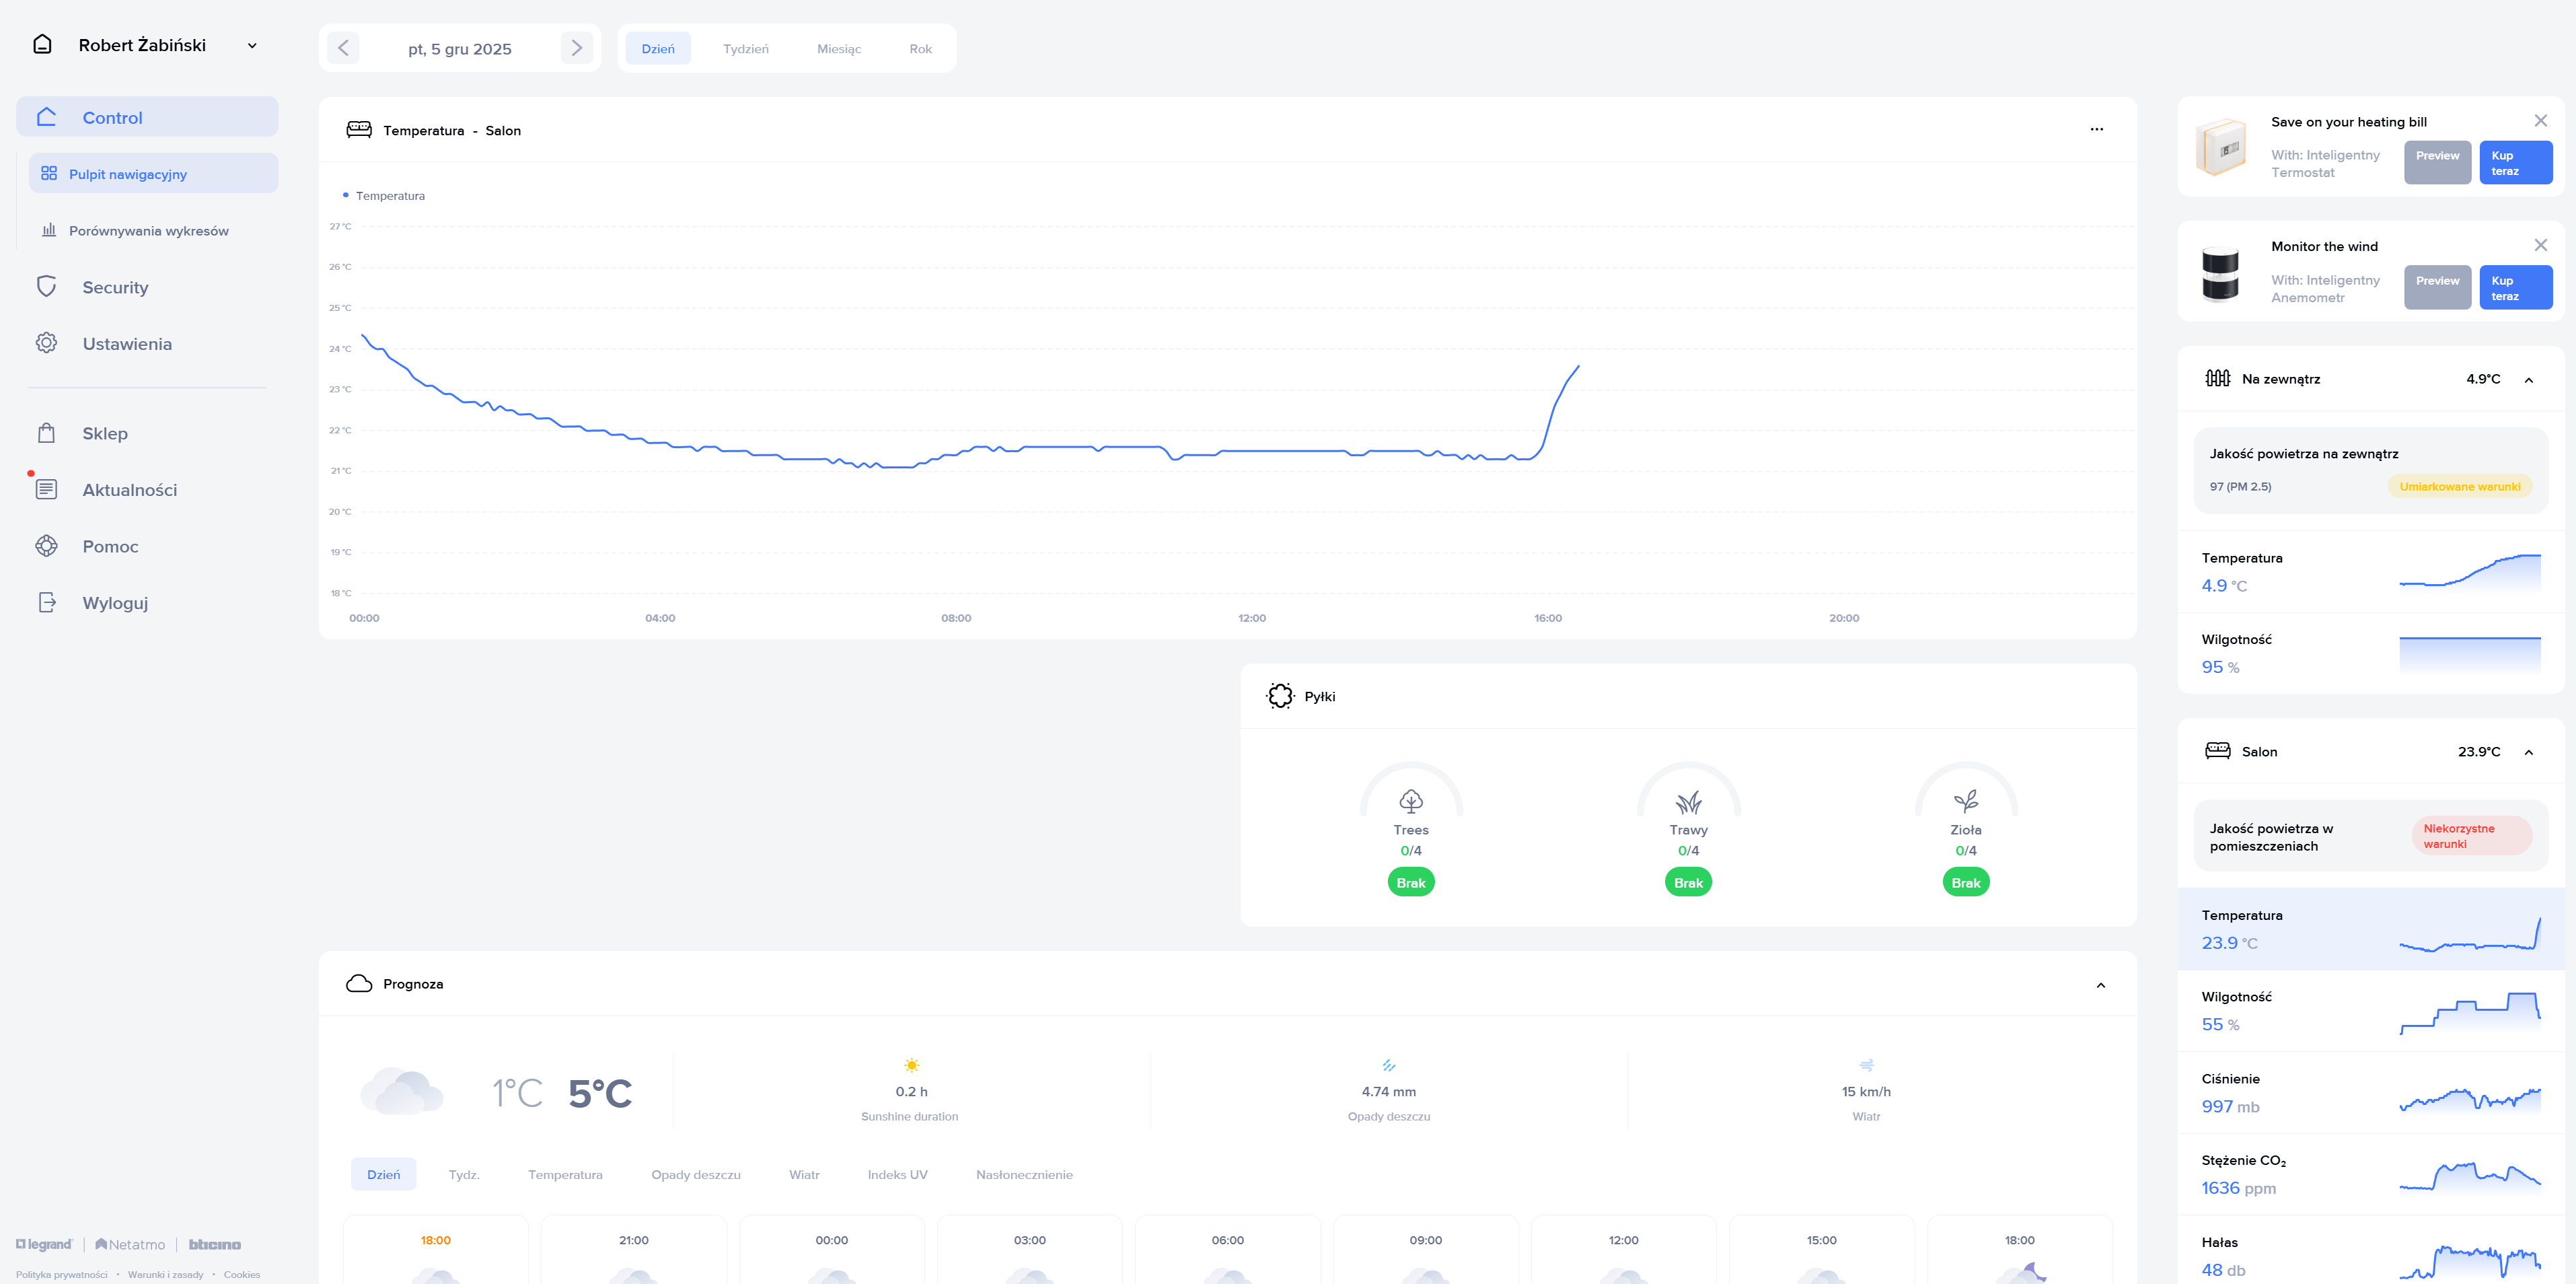This screenshot has height=1284, width=2576.
Task: Go to previous day arrow
Action: [343, 48]
